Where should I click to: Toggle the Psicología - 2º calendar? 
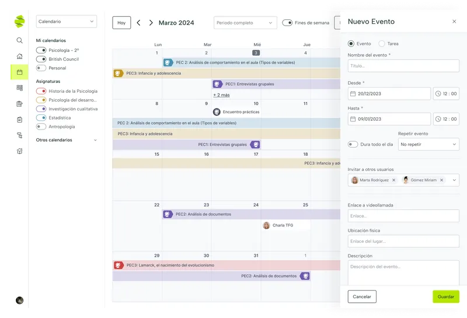tap(41, 50)
